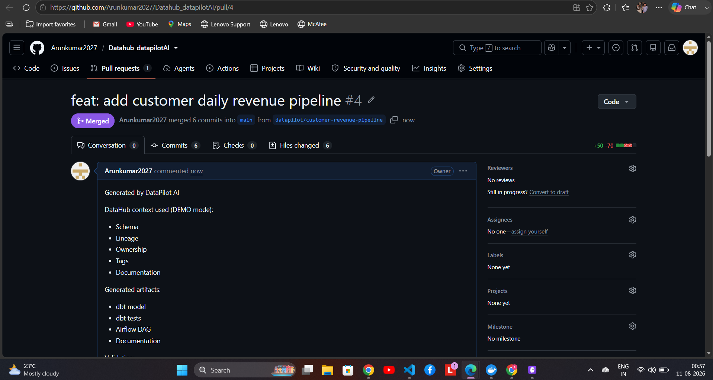Click Convert to draft link
Screen dimensions: 713x380
pyautogui.click(x=549, y=192)
